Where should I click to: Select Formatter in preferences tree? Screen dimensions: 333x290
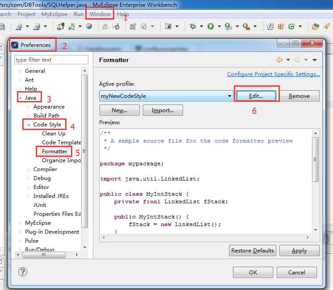tap(54, 151)
